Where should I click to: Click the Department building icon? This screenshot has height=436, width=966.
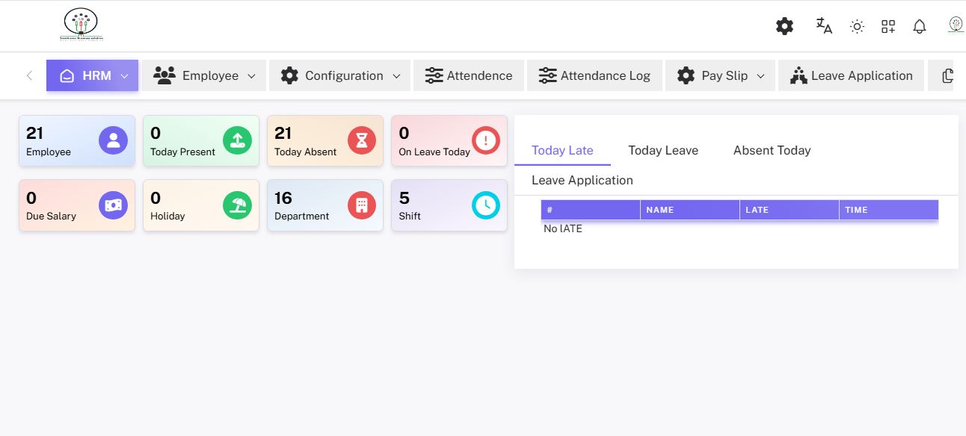[362, 205]
